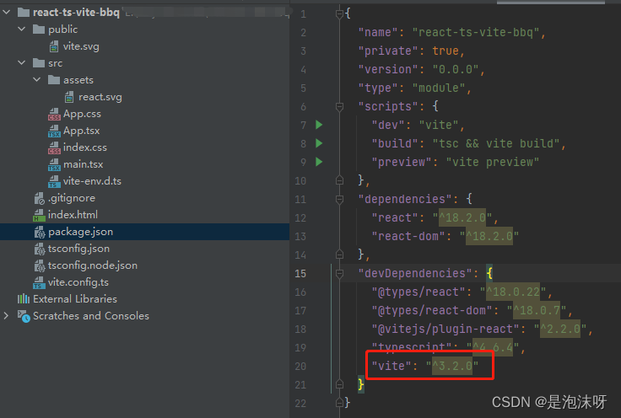Click the project root folder icon
The height and width of the screenshot is (418, 621).
[24, 13]
